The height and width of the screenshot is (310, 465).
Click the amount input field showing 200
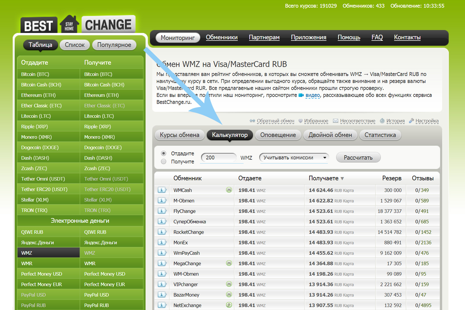point(219,157)
